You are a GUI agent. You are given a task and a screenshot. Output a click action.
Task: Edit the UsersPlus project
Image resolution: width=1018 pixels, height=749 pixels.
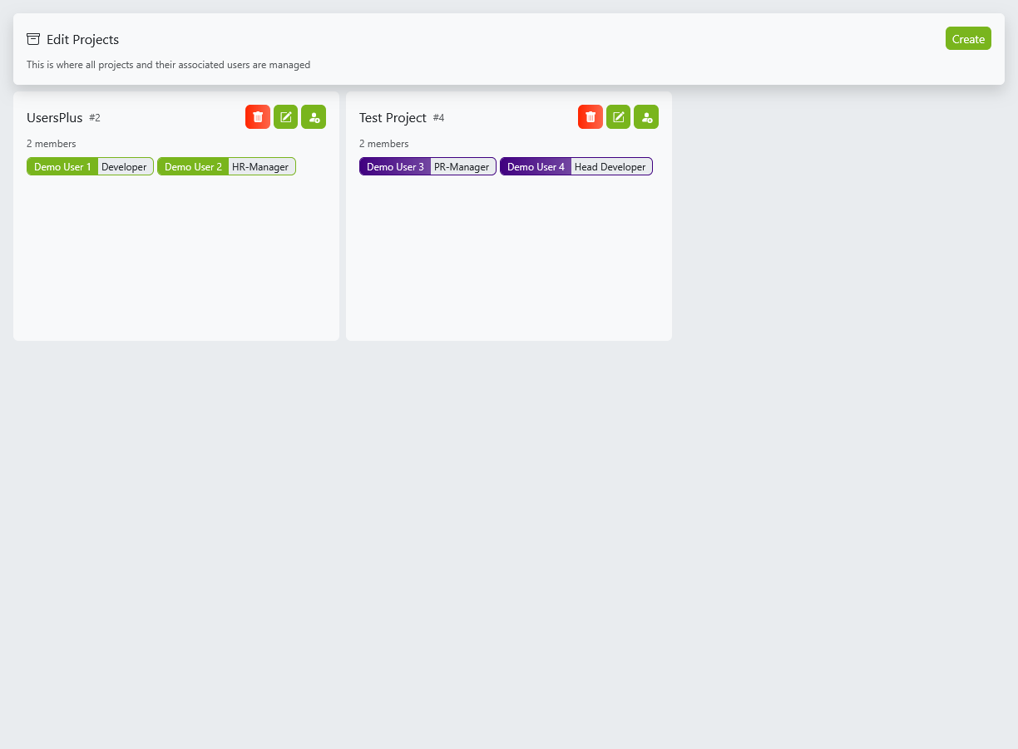[285, 117]
